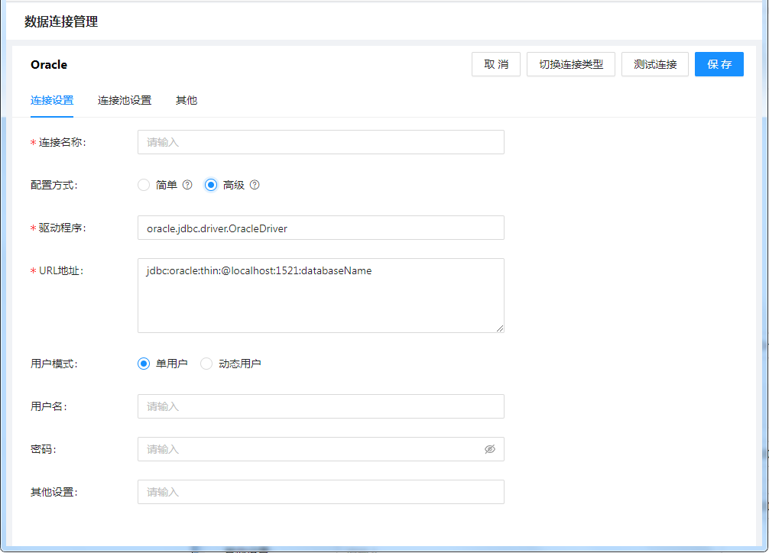This screenshot has width=769, height=553.
Task: Select the 简单 configuration mode
Action: click(x=144, y=185)
